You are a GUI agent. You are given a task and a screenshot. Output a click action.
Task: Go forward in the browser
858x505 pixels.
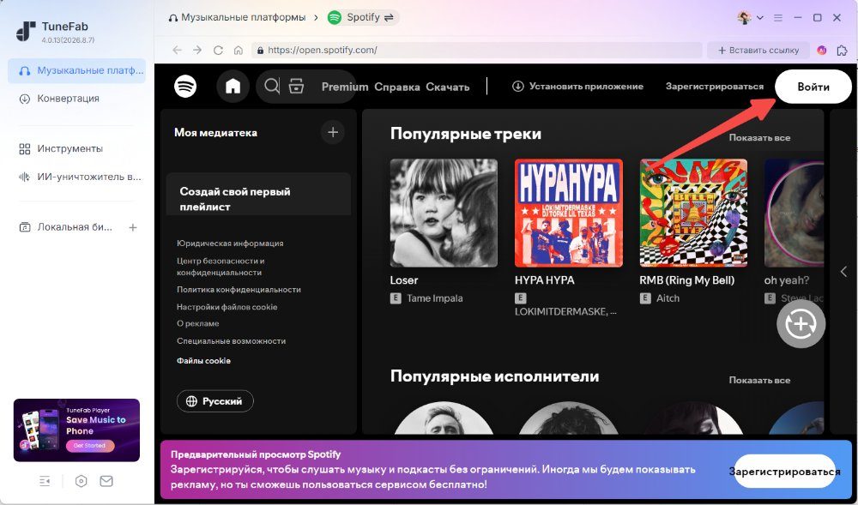click(197, 50)
